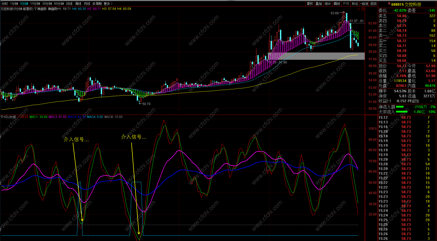Click the red diamond icon above chart
The height and width of the screenshot is (241, 437).
[x=359, y=9]
